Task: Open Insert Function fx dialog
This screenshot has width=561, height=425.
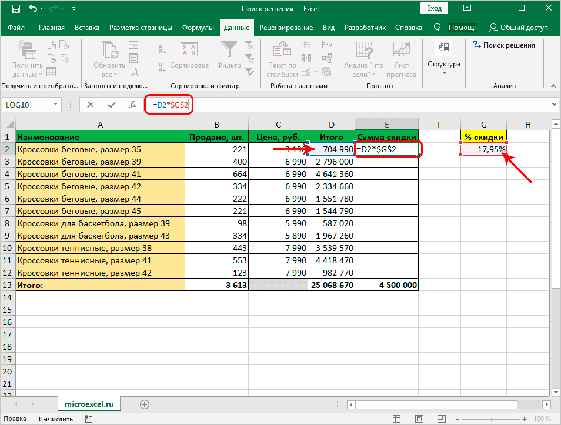Action: click(133, 105)
